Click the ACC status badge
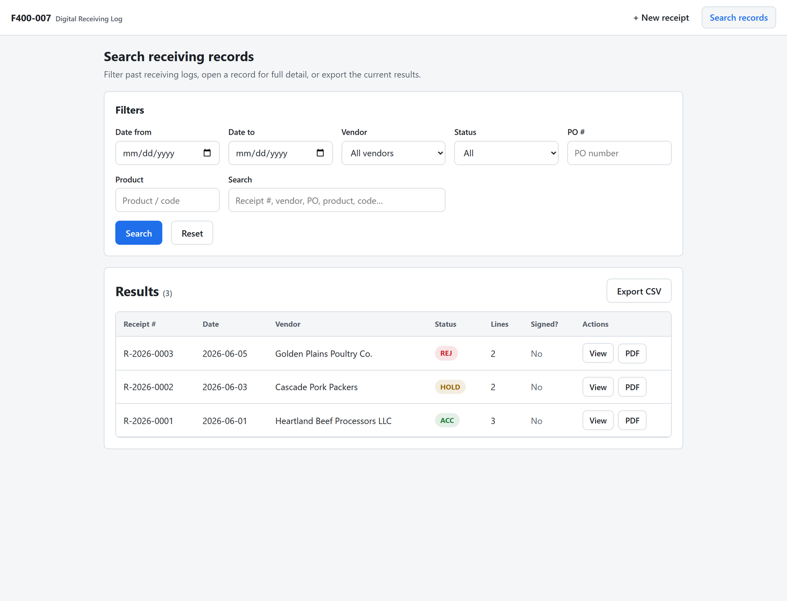The height and width of the screenshot is (601, 787). (x=447, y=421)
